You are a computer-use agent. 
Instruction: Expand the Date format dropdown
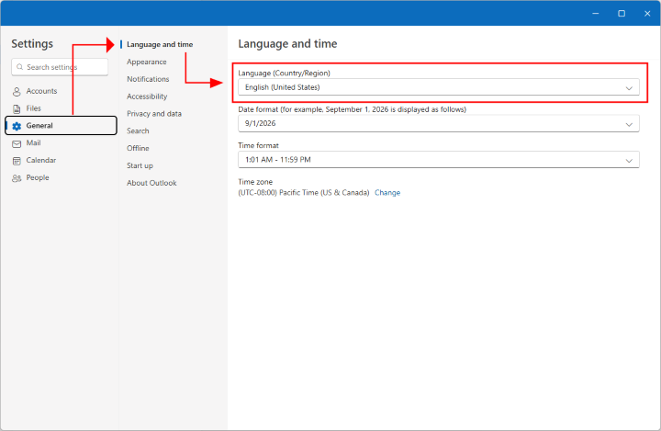438,124
